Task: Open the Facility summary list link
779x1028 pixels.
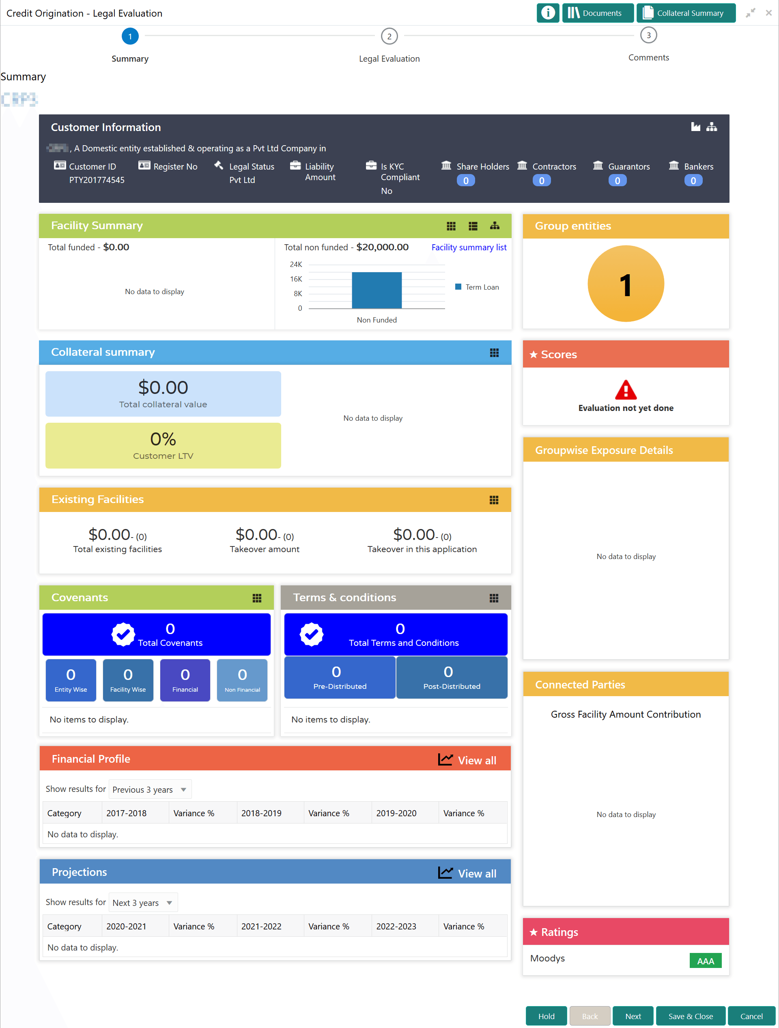Action: click(469, 247)
